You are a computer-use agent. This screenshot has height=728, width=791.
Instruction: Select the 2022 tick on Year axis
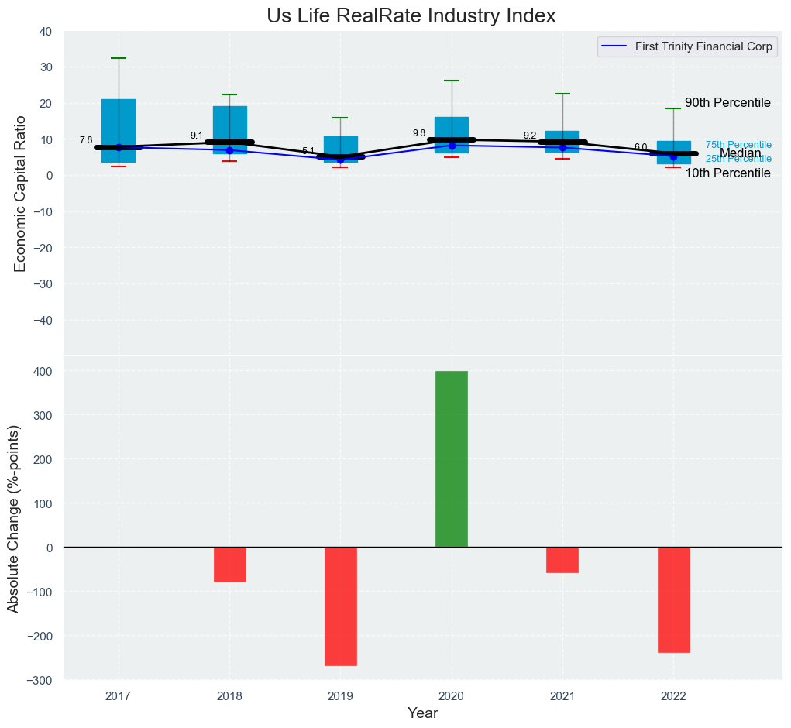pyautogui.click(x=673, y=696)
